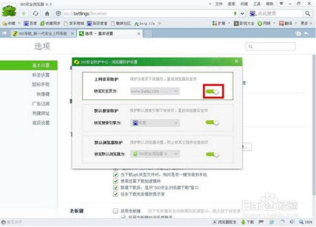This screenshot has width=316, height=227.
Task: Expand the 扩展 dropdown arrow
Action: [229, 23]
